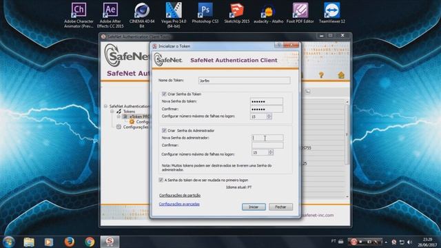Viewport: 441px width, 248px height.
Task: Open File Explorer from taskbar
Action: point(29,242)
